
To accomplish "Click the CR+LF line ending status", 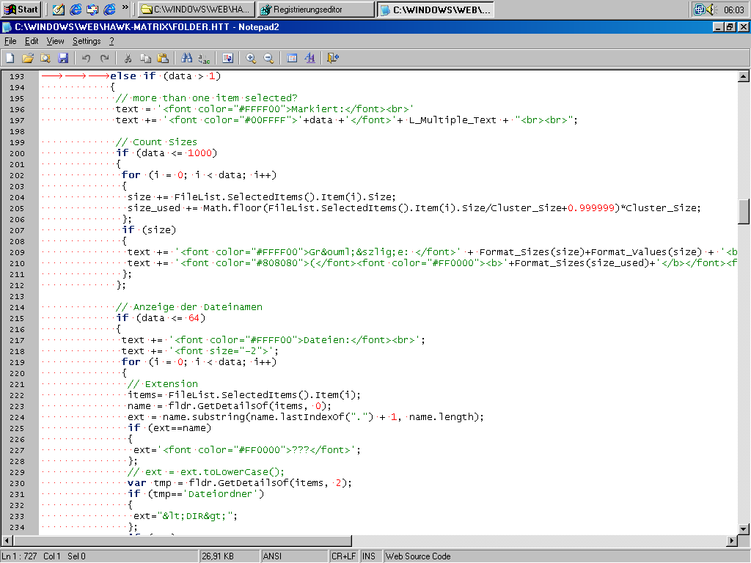I will click(343, 556).
